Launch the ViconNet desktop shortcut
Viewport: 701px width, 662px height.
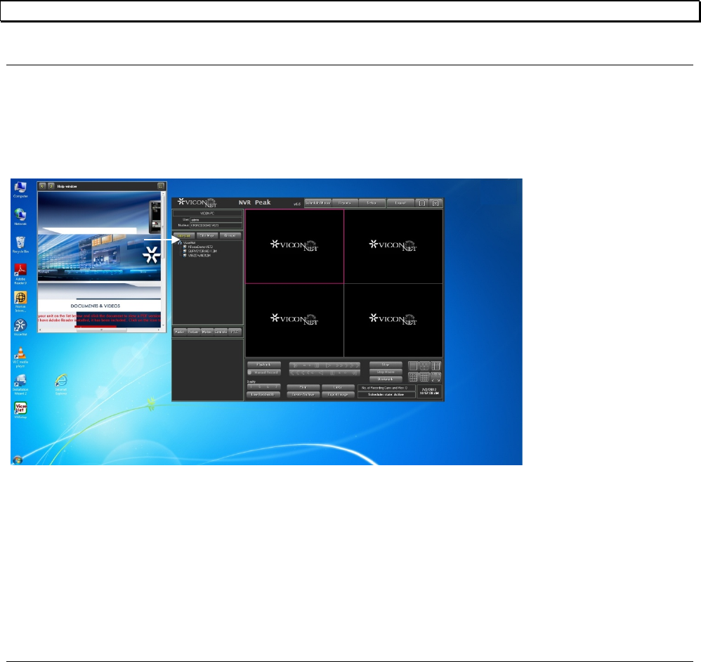[x=20, y=327]
